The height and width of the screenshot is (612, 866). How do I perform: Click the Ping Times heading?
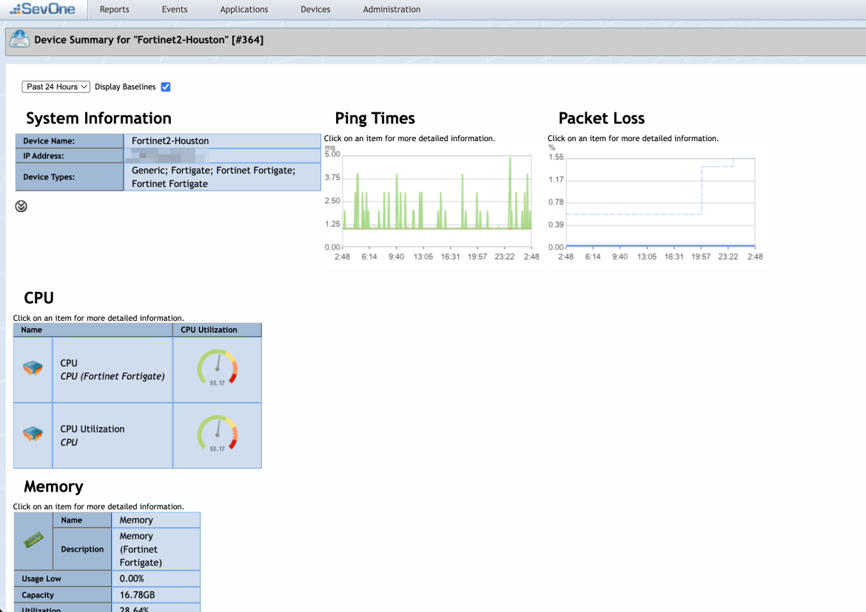pos(375,118)
